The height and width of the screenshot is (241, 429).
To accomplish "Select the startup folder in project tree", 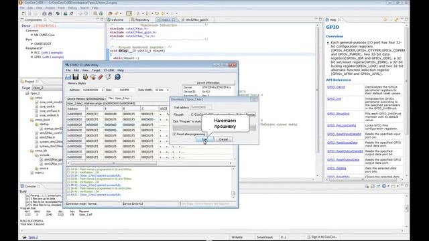I will [x=44, y=124].
